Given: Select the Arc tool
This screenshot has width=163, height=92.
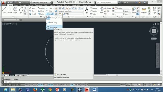Looking at the screenshot, I should click(x=21, y=10).
